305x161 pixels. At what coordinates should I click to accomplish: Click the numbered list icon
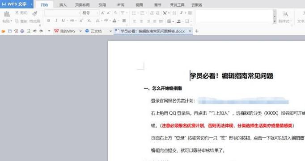[142, 13]
